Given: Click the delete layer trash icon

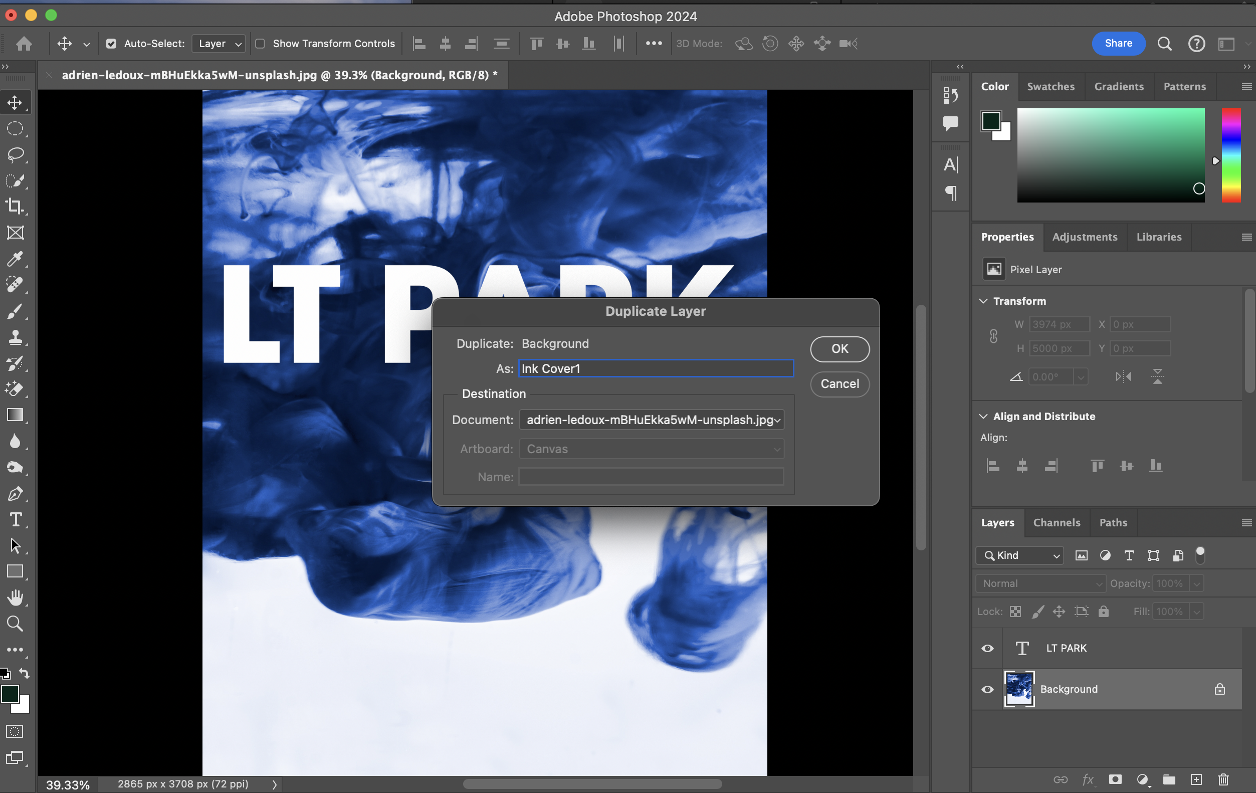Looking at the screenshot, I should point(1223,779).
